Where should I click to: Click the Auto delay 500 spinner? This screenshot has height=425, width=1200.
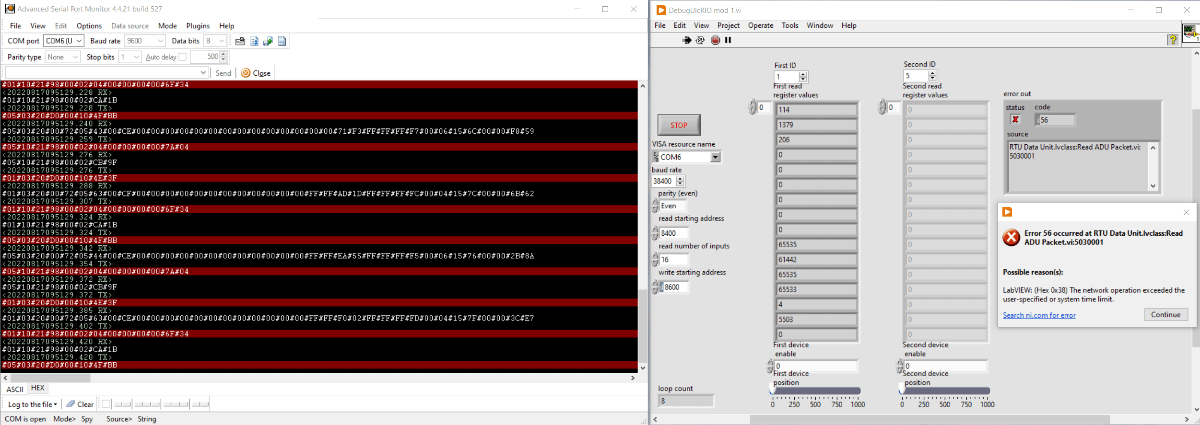224,57
